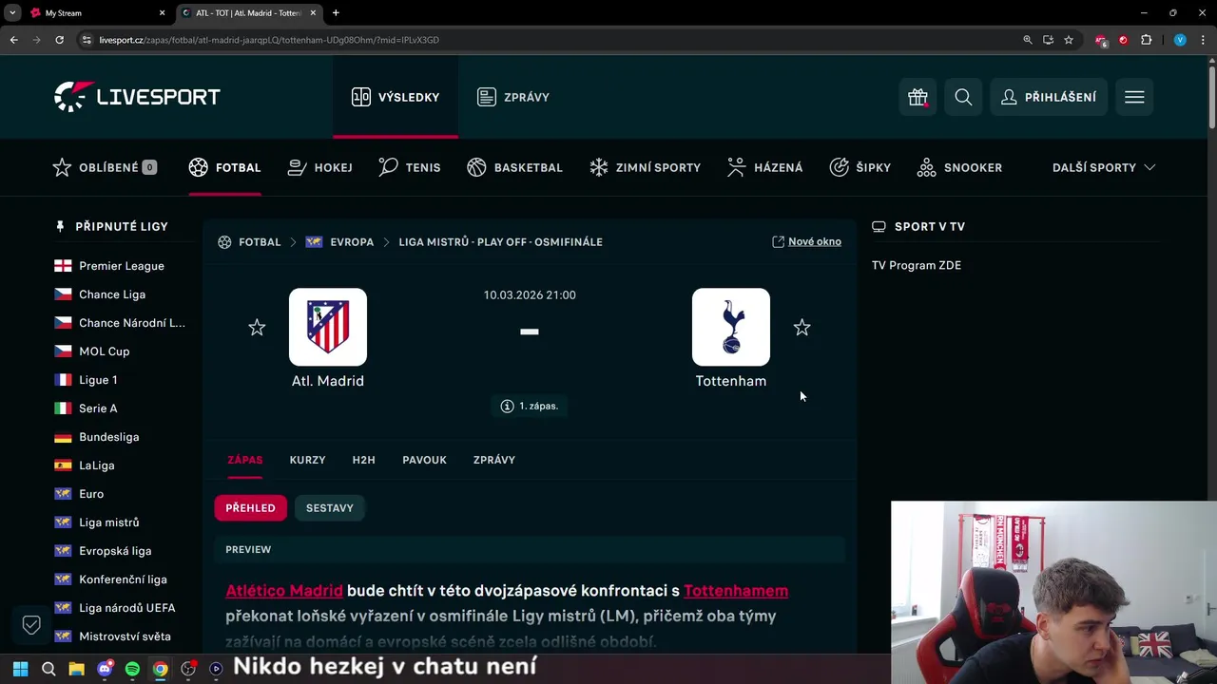Click the Czech flag beside Chance Liga

point(63,294)
